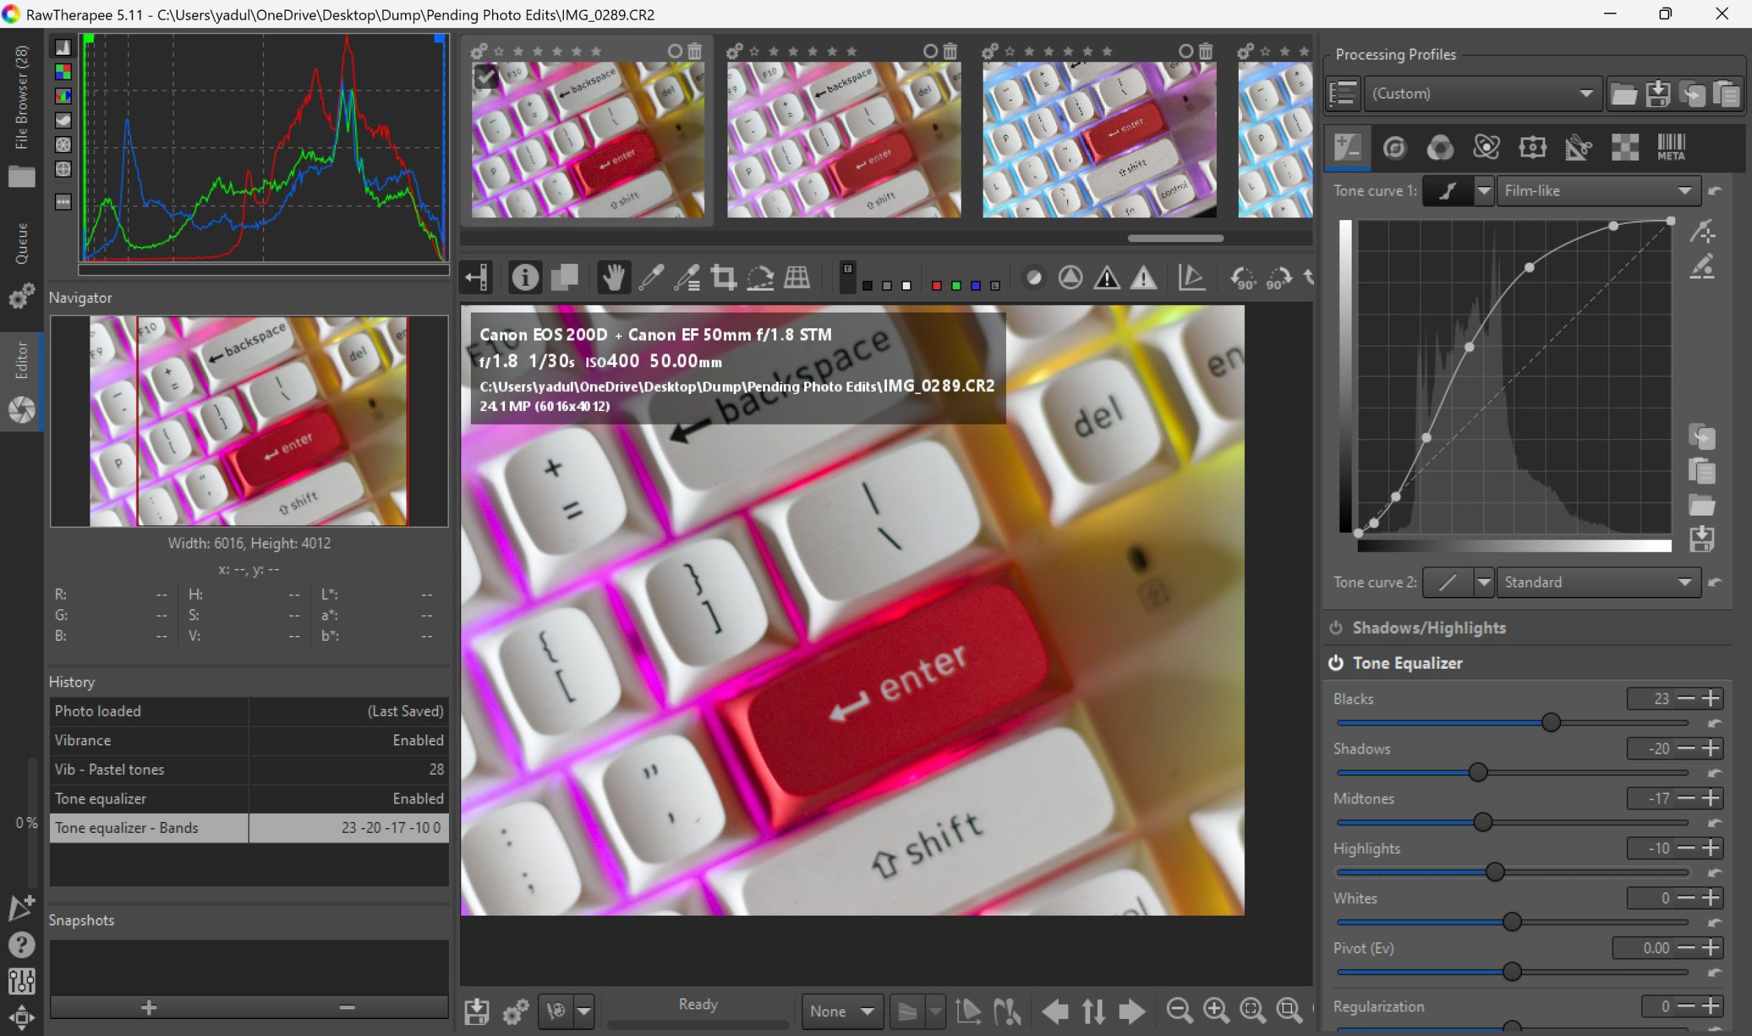Enable the Shadows/Highlights tool power toggle
The width and height of the screenshot is (1752, 1036).
coord(1337,628)
